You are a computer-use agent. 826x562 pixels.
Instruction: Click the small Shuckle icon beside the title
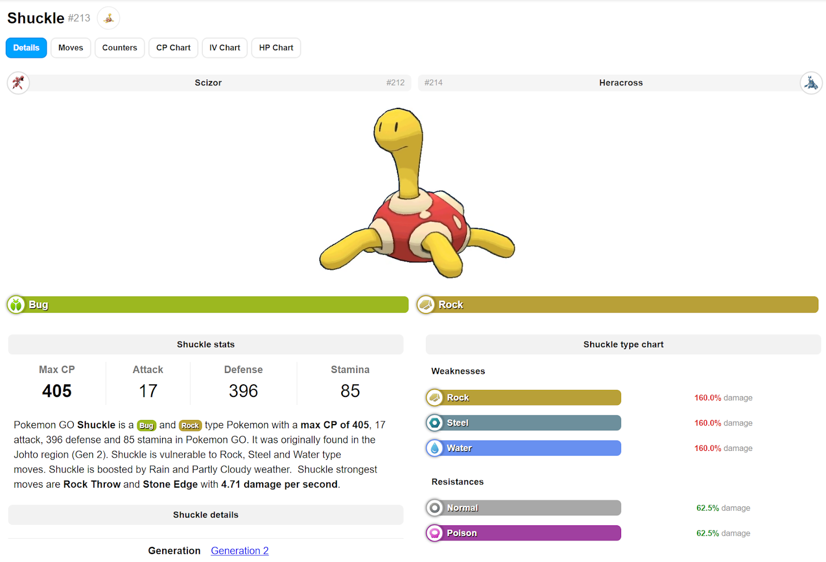[108, 18]
